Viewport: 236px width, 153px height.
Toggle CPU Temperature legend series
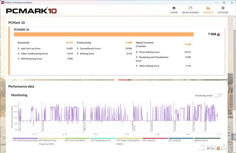(x=100, y=140)
